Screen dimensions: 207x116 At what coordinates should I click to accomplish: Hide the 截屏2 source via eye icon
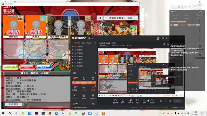coord(72,60)
